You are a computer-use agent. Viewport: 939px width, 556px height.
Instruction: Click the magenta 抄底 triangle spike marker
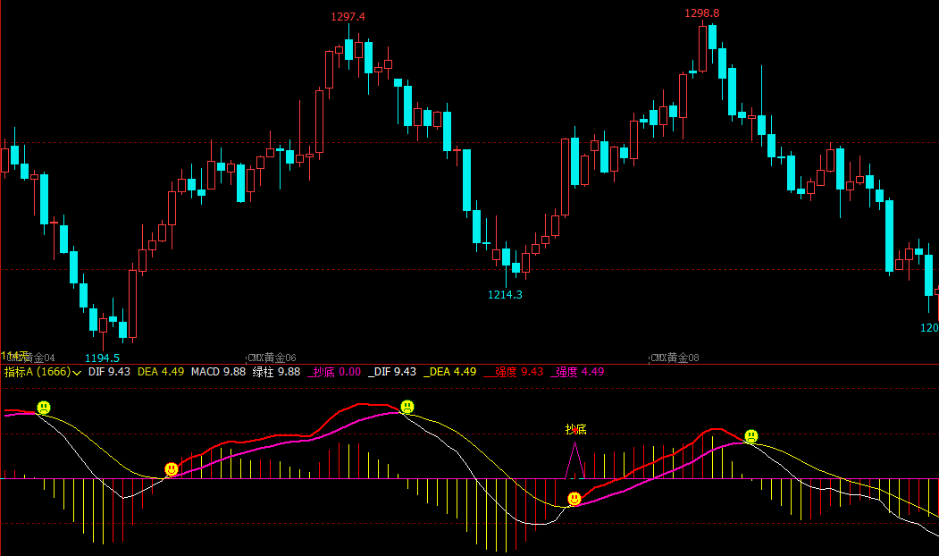coord(574,460)
